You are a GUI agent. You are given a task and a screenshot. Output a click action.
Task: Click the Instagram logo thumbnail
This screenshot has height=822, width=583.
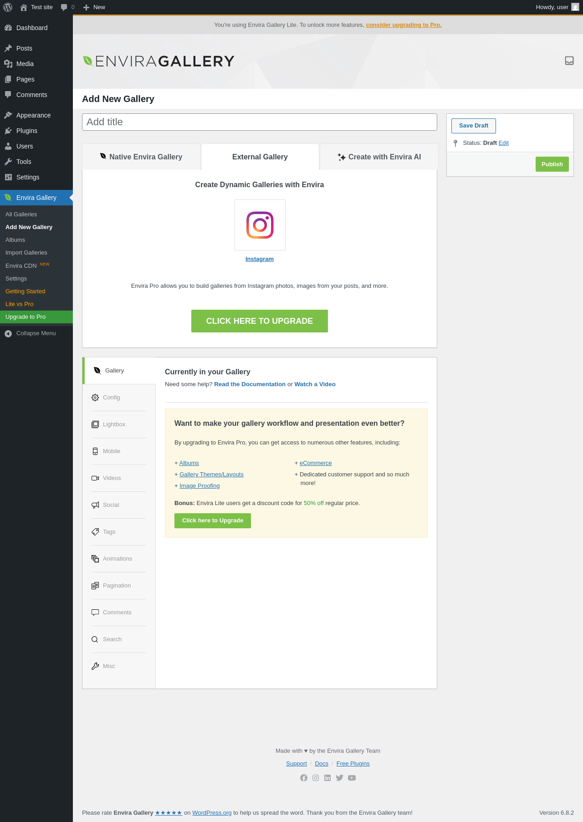click(260, 225)
